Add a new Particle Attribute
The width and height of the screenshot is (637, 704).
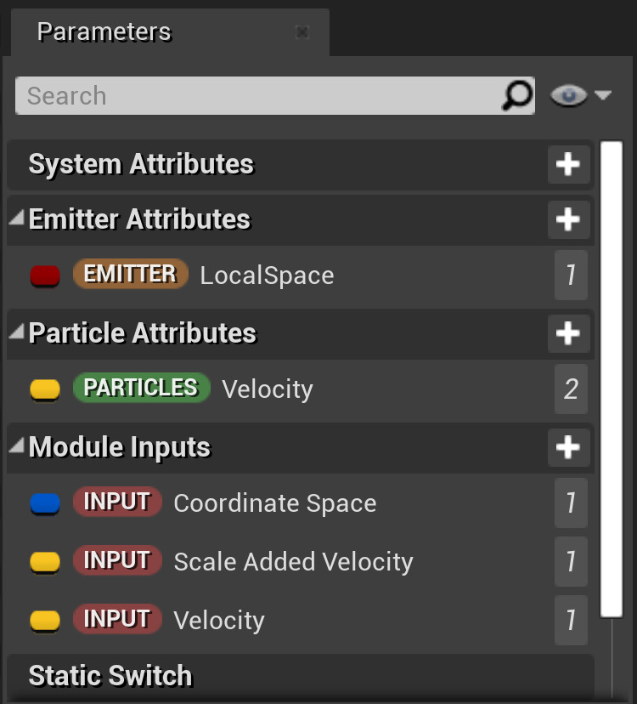tap(568, 332)
